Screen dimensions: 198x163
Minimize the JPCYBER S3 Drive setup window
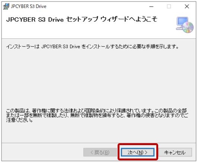pyautogui.click(x=151, y=6)
